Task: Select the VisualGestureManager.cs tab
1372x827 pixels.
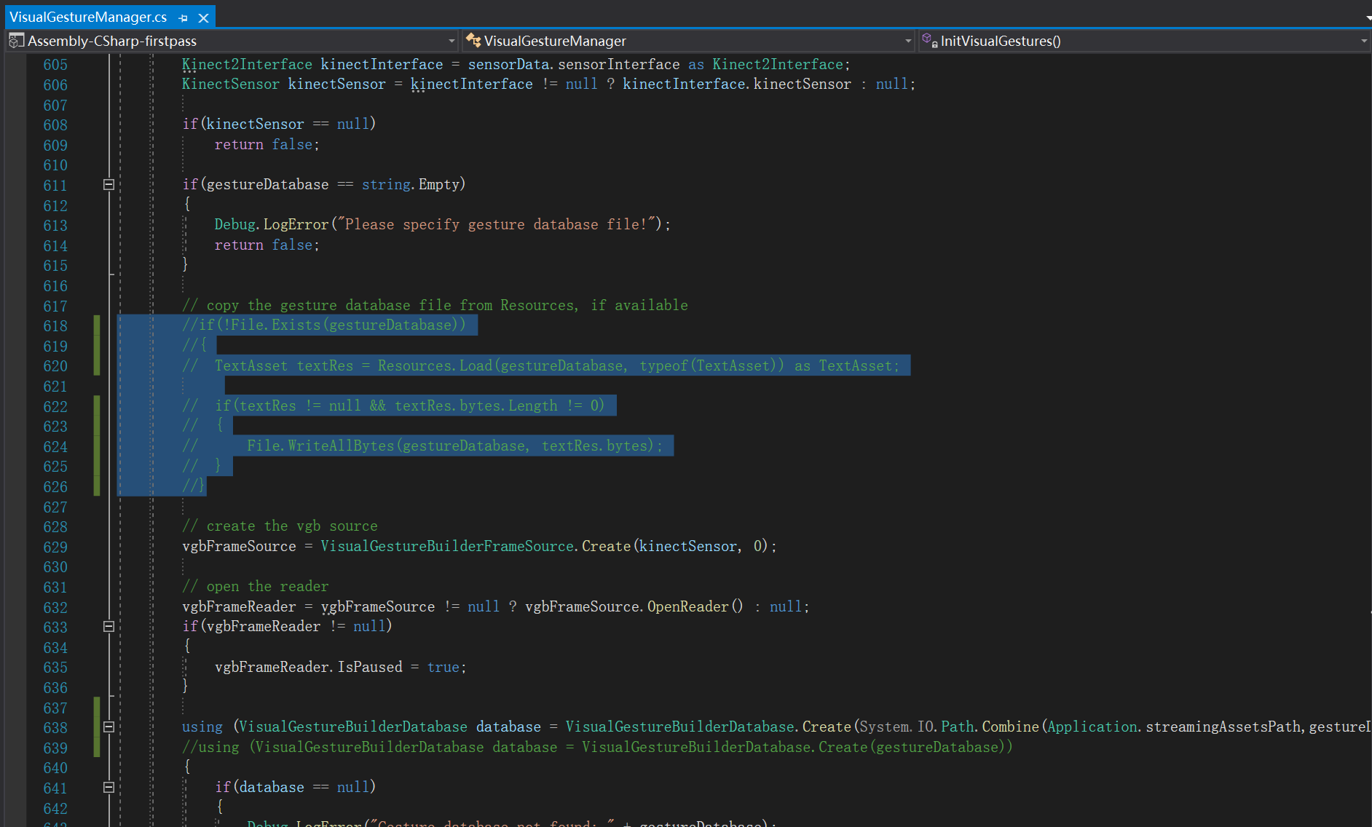Action: [x=87, y=17]
